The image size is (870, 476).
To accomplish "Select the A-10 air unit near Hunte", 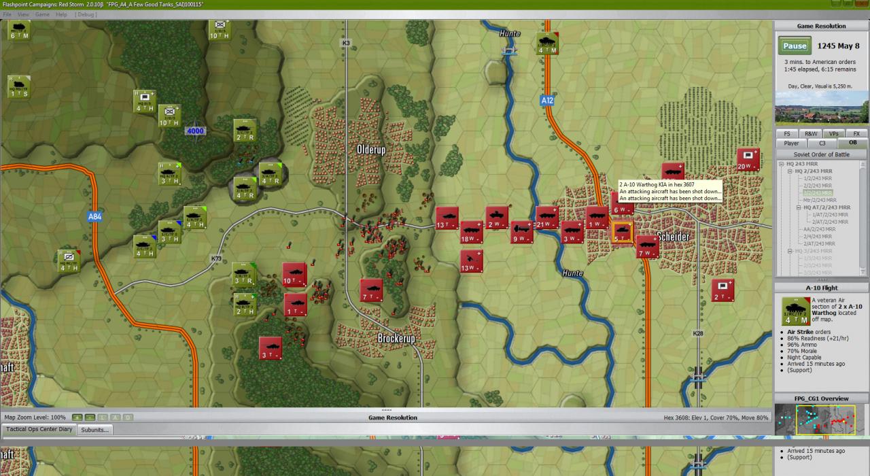I will [x=546, y=44].
